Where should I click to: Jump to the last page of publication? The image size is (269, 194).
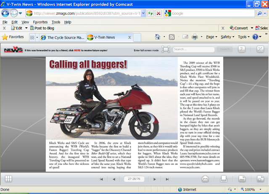[x=167, y=179]
